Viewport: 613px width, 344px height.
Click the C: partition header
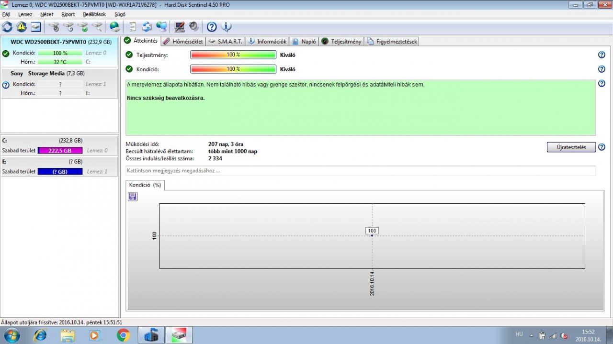[59, 141]
